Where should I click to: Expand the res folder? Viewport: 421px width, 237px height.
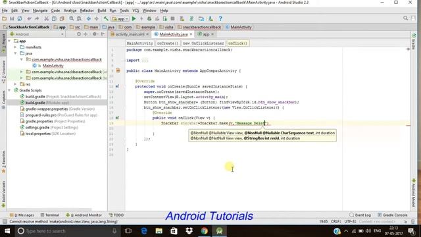pyautogui.click(x=15, y=84)
